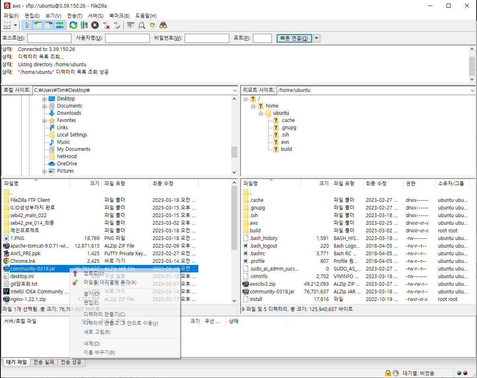The height and width of the screenshot is (378, 477).
Task: Click the encryption lock status icon
Action: coord(388,373)
